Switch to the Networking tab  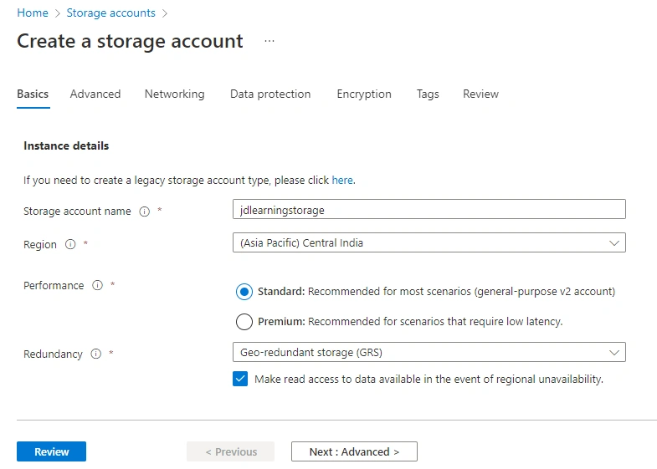click(175, 94)
